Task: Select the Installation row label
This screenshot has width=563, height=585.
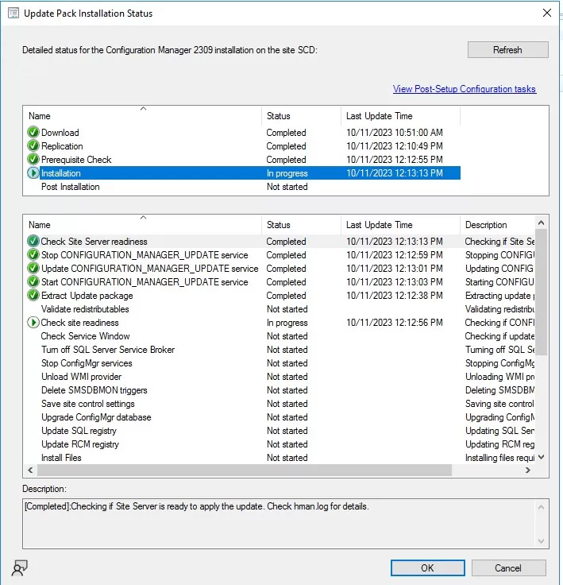Action: pyautogui.click(x=61, y=173)
